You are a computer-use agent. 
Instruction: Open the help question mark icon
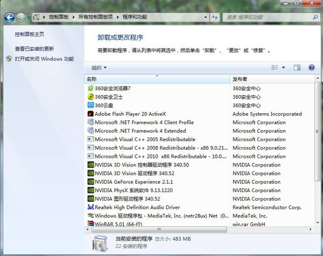point(312,68)
